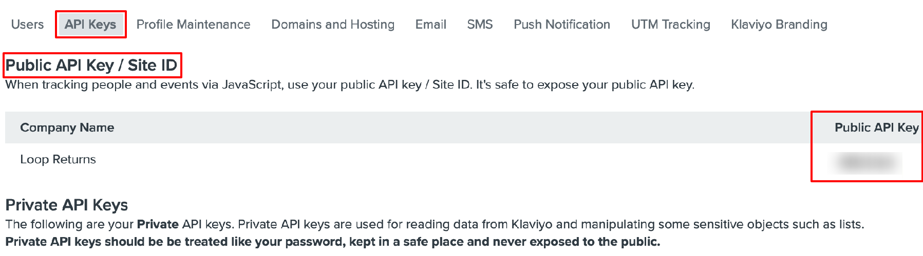Viewport: 923px width, 256px height.
Task: Open the Push Notification tab
Action: [x=562, y=25]
